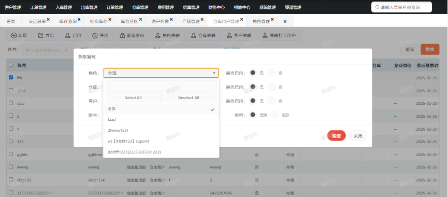
Task: Click the 导出 export-icon toolbar button
Action: (46, 35)
